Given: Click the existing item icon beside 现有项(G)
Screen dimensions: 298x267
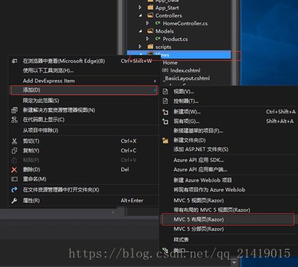Looking at the screenshot, I should point(165,121).
